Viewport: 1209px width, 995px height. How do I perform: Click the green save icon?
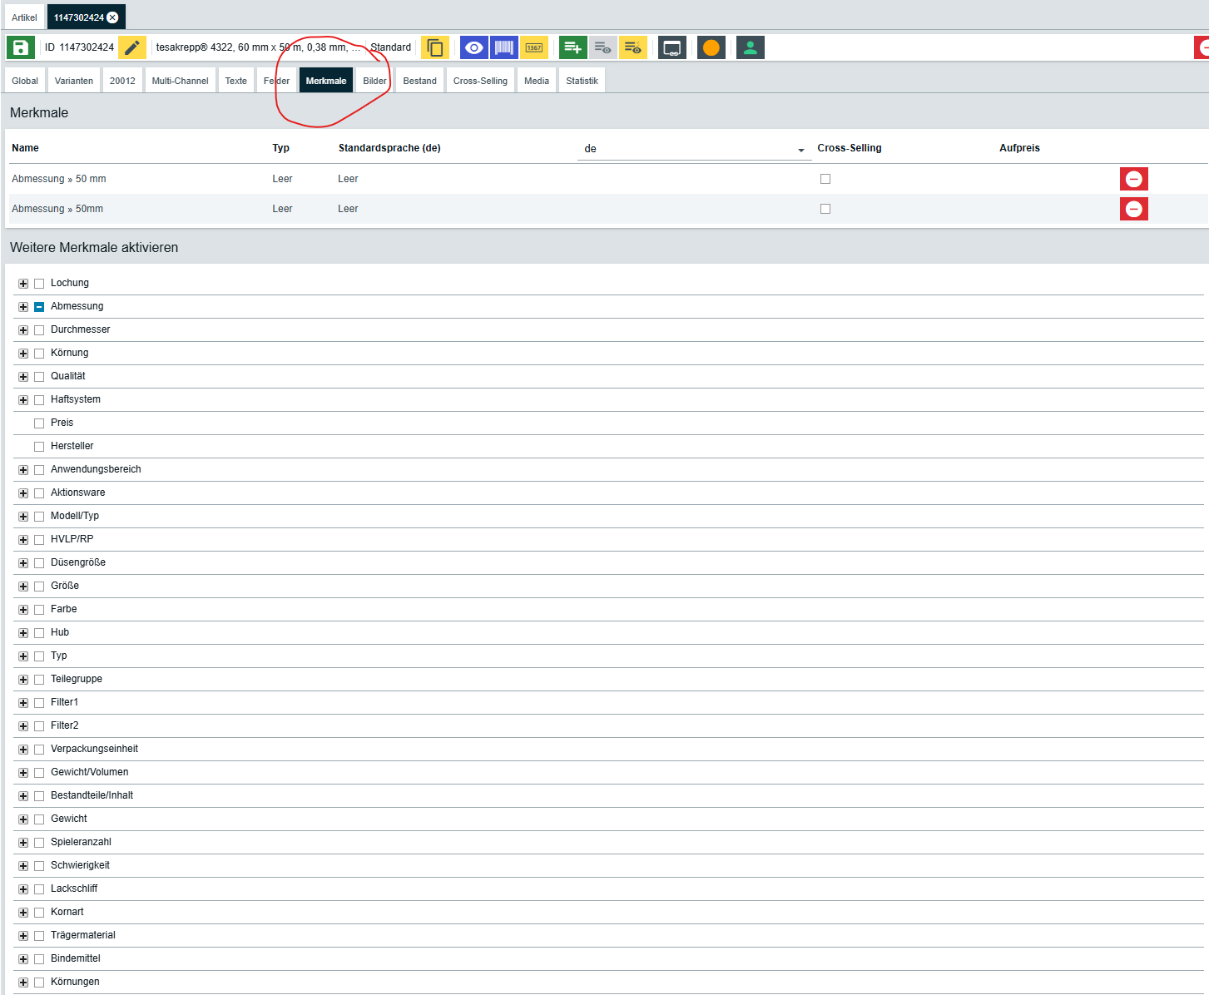tap(20, 47)
